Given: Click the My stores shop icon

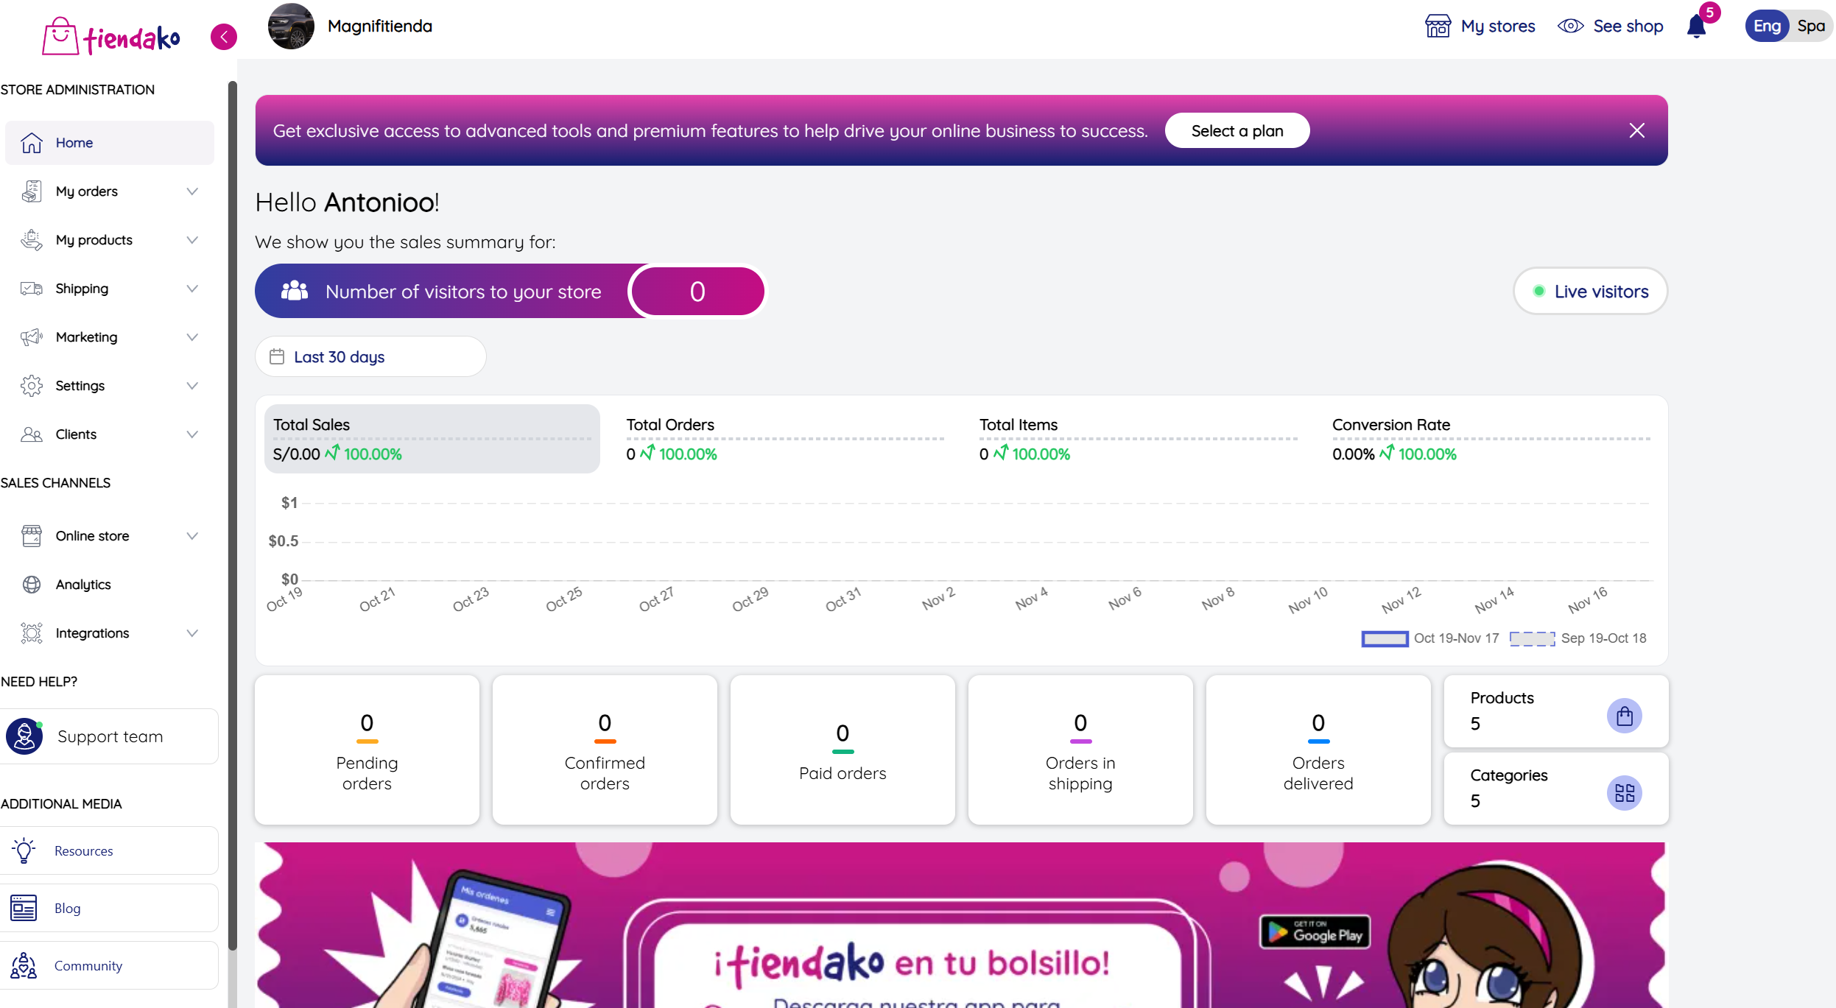Looking at the screenshot, I should pyautogui.click(x=1438, y=27).
